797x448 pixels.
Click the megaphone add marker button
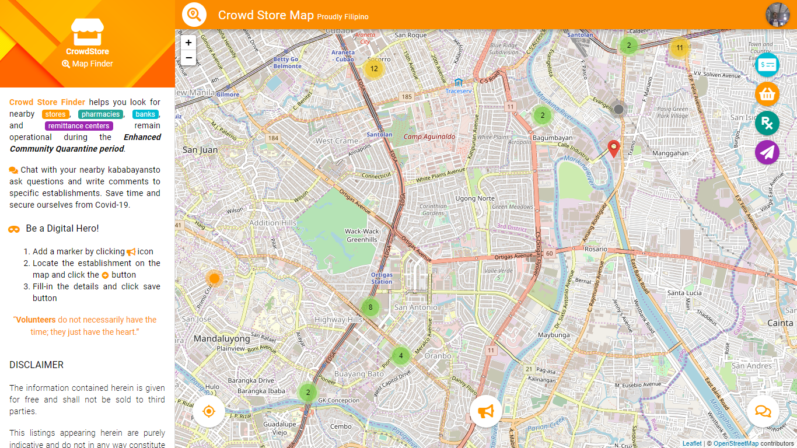coord(485,411)
